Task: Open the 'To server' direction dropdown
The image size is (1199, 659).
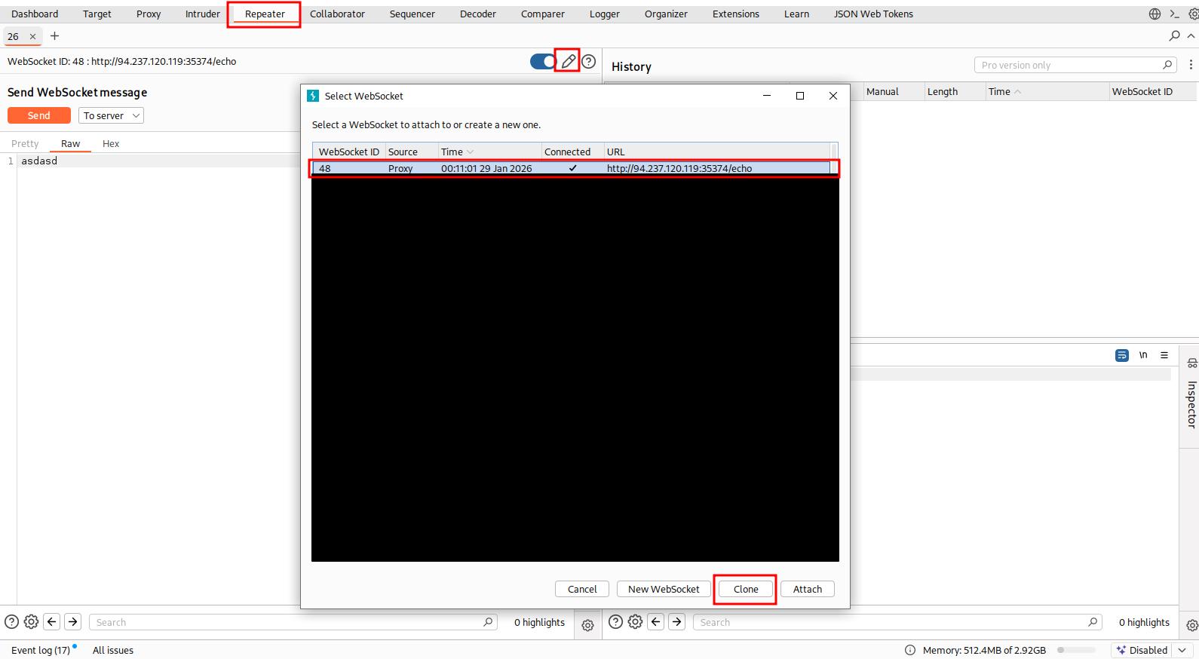Action: (x=111, y=115)
